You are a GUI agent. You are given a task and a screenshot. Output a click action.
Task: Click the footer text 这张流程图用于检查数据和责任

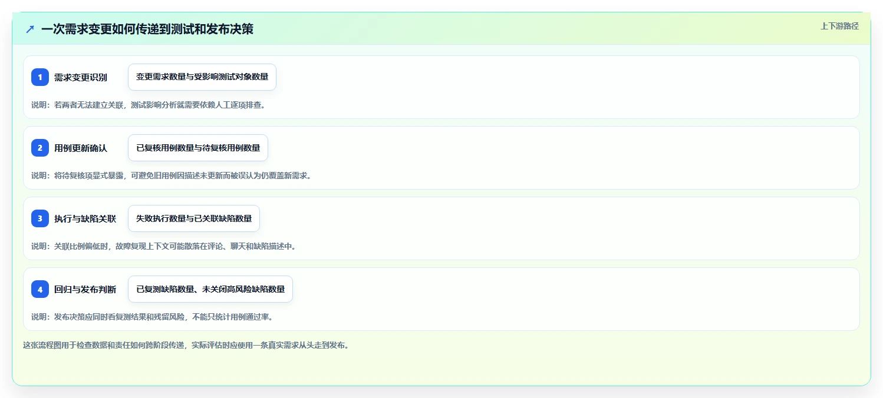186,345
